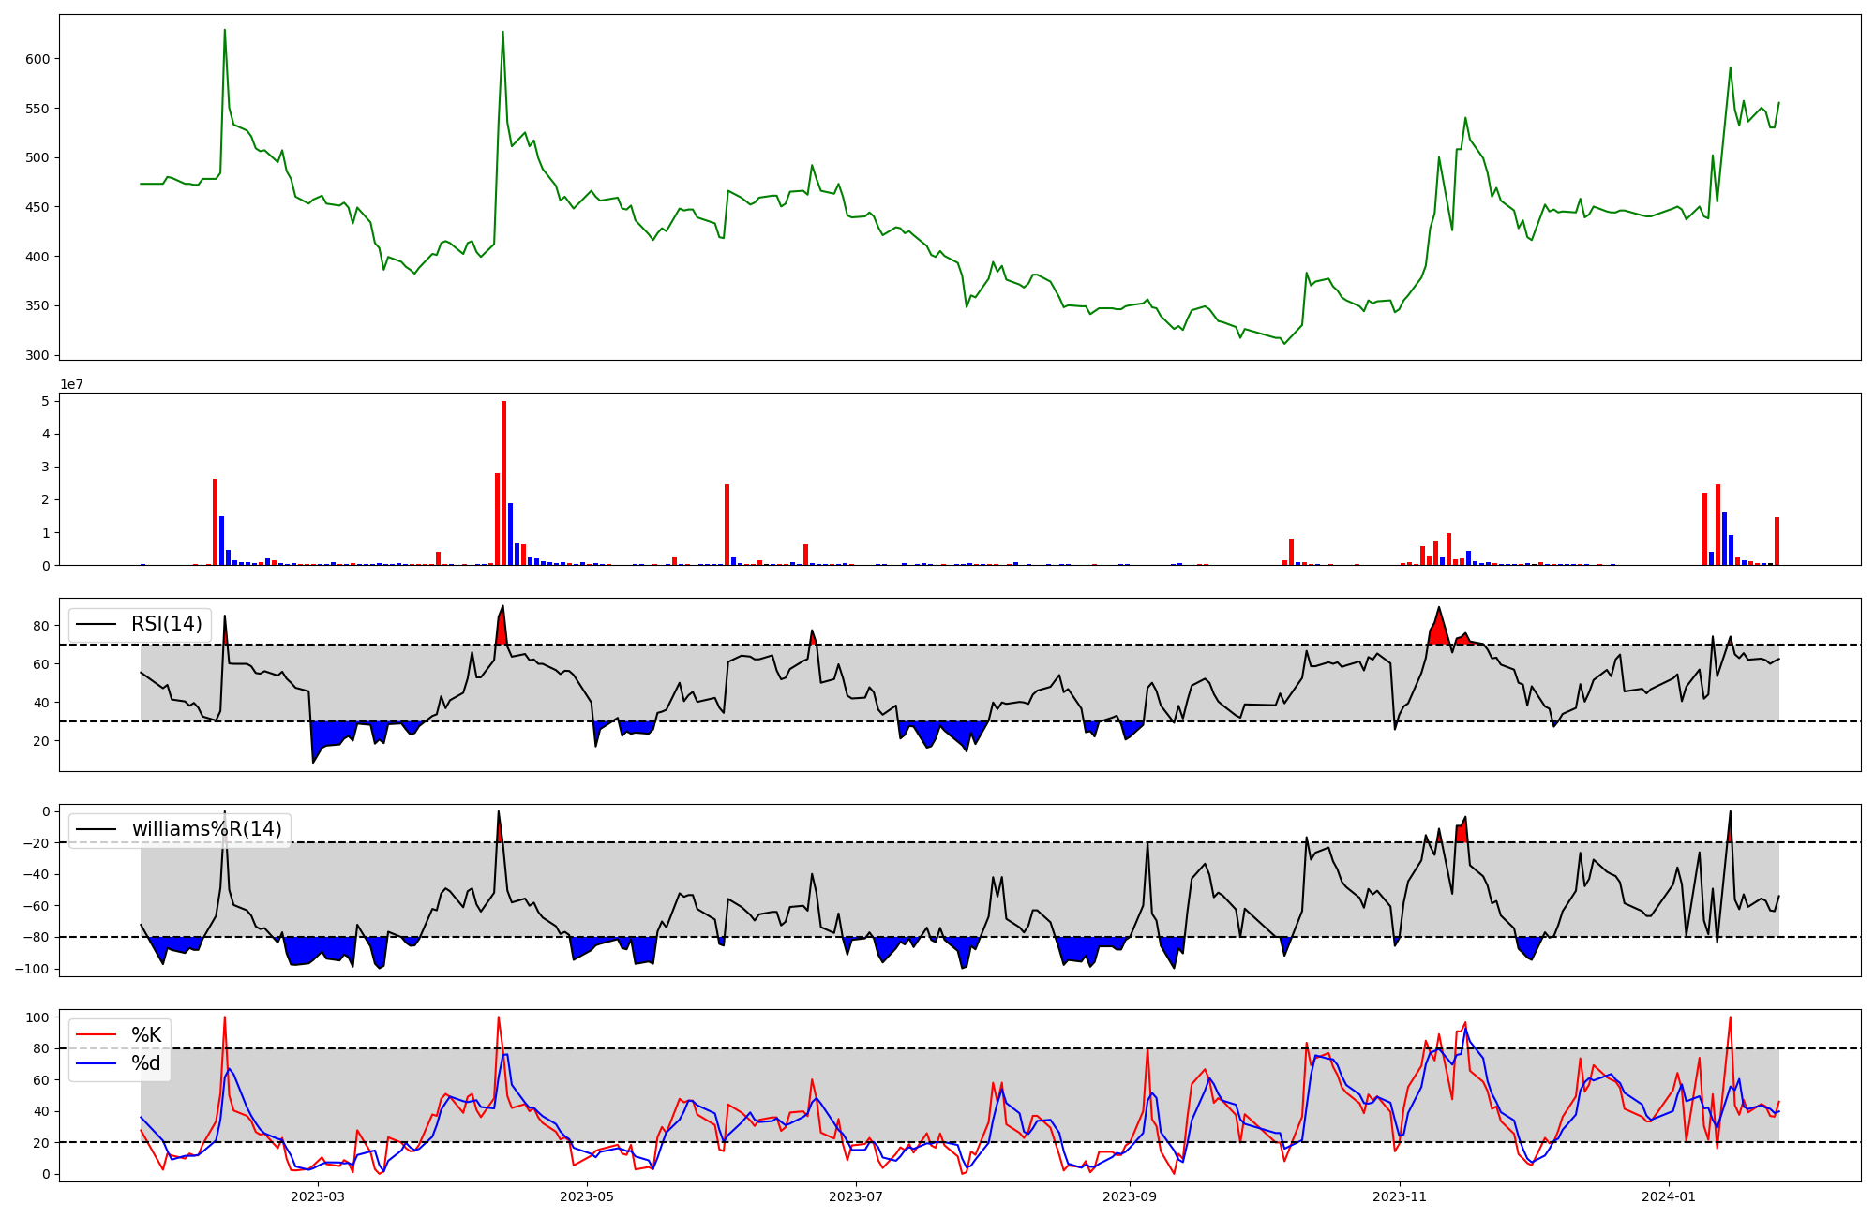Click the 100 tick on stochastic axis

[38, 1017]
